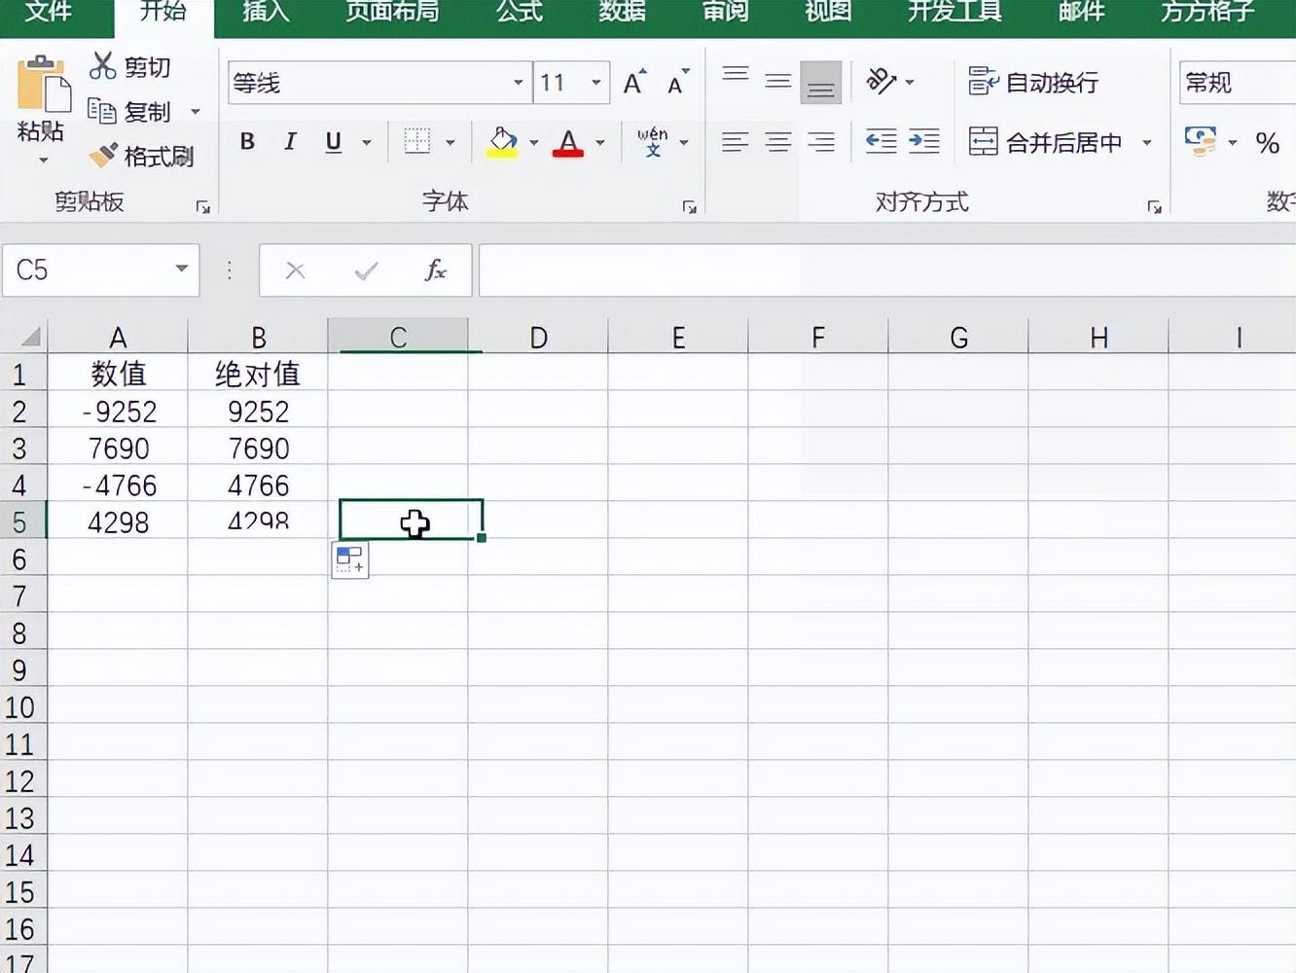Toggle Underline formatting
Viewport: 1296px width, 973px height.
click(x=333, y=142)
